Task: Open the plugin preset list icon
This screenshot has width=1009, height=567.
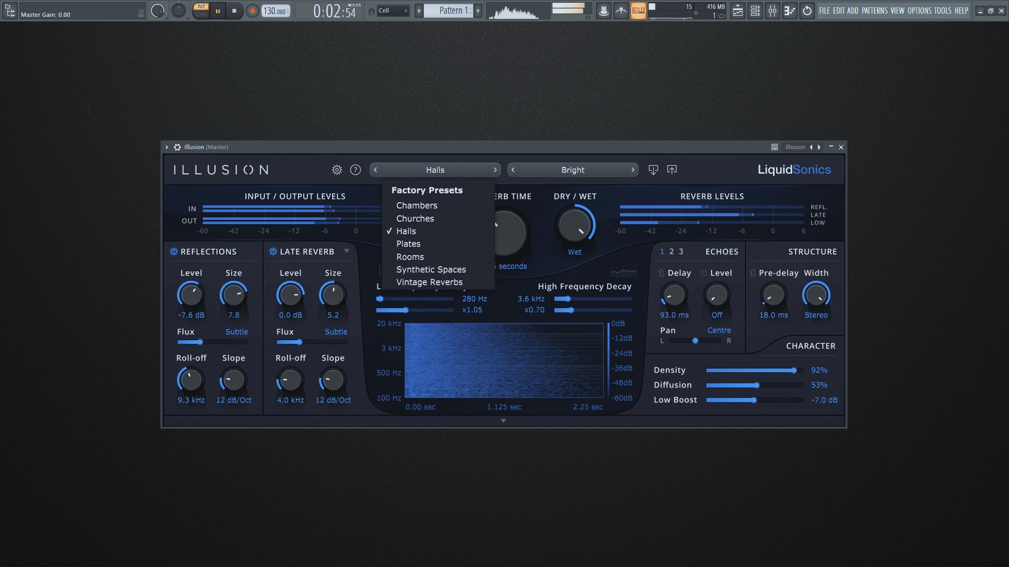Action: coord(775,147)
